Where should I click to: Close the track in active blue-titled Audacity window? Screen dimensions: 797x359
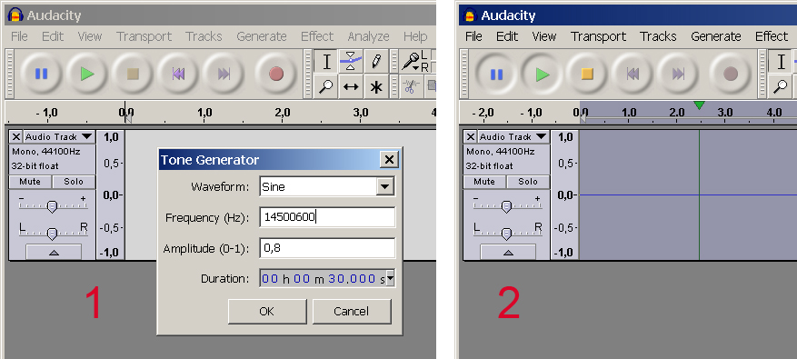(x=471, y=137)
